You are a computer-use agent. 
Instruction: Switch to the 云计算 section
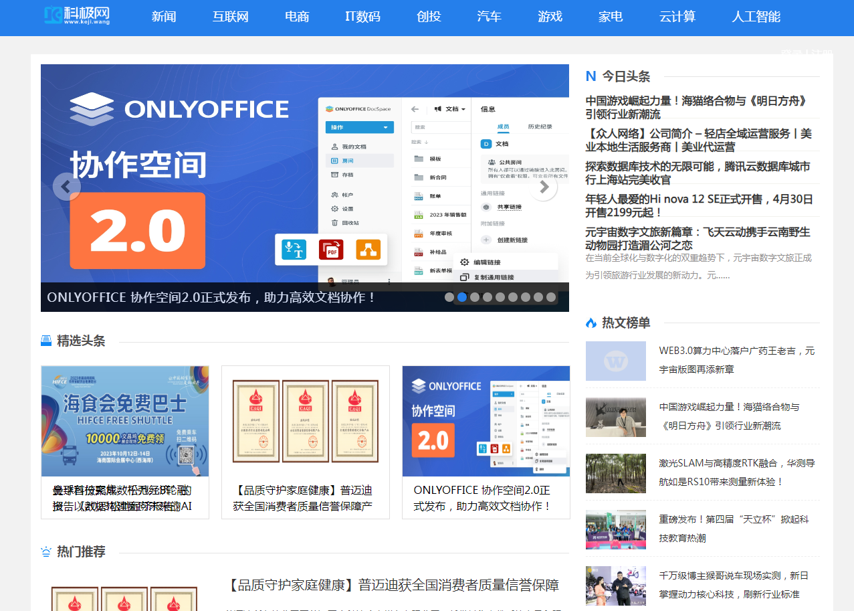677,17
